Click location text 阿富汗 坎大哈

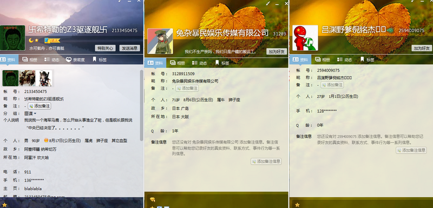tap(36, 158)
